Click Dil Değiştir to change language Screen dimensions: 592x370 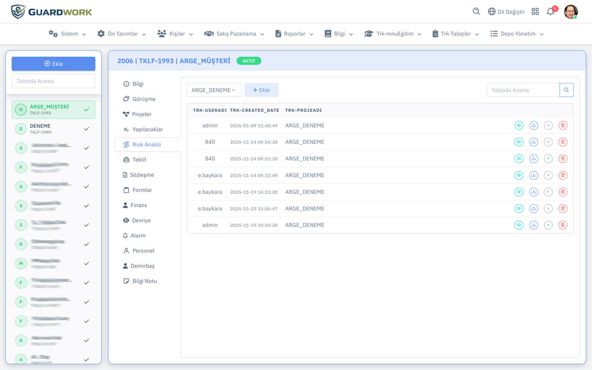click(506, 12)
